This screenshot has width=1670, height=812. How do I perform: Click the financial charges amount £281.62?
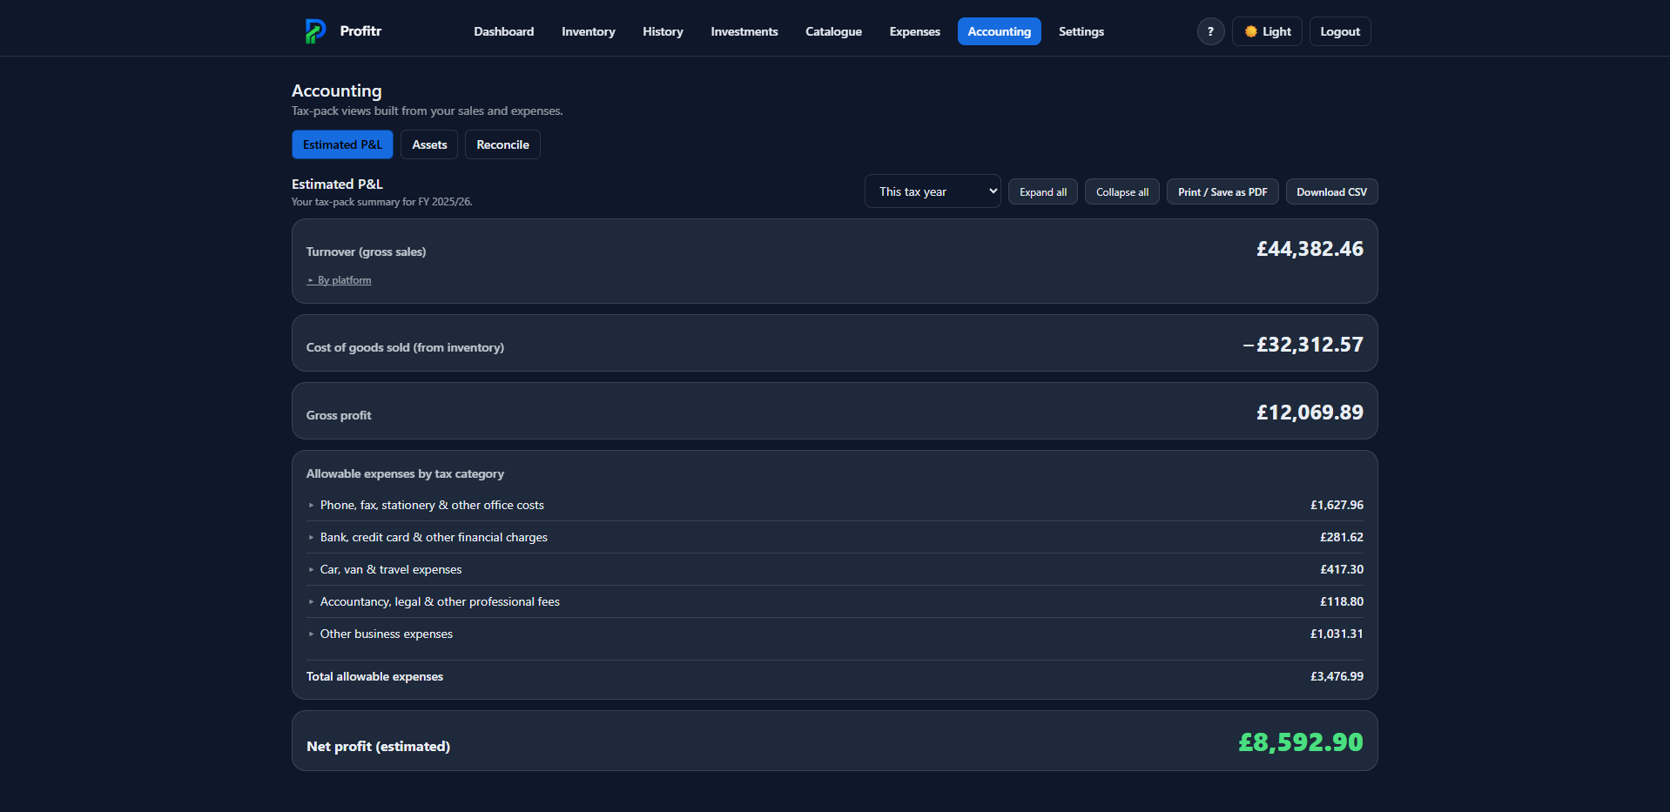point(1342,537)
